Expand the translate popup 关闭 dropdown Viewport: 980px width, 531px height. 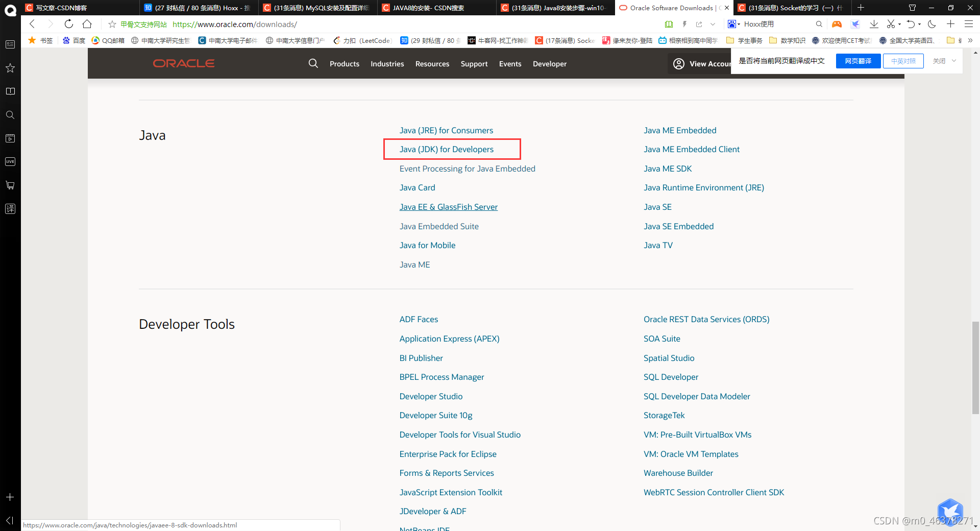point(954,61)
